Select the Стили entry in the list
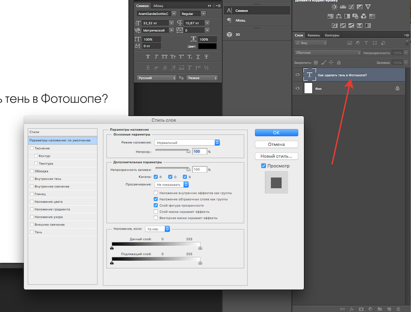Image resolution: width=411 pixels, height=312 pixels. tap(62, 132)
